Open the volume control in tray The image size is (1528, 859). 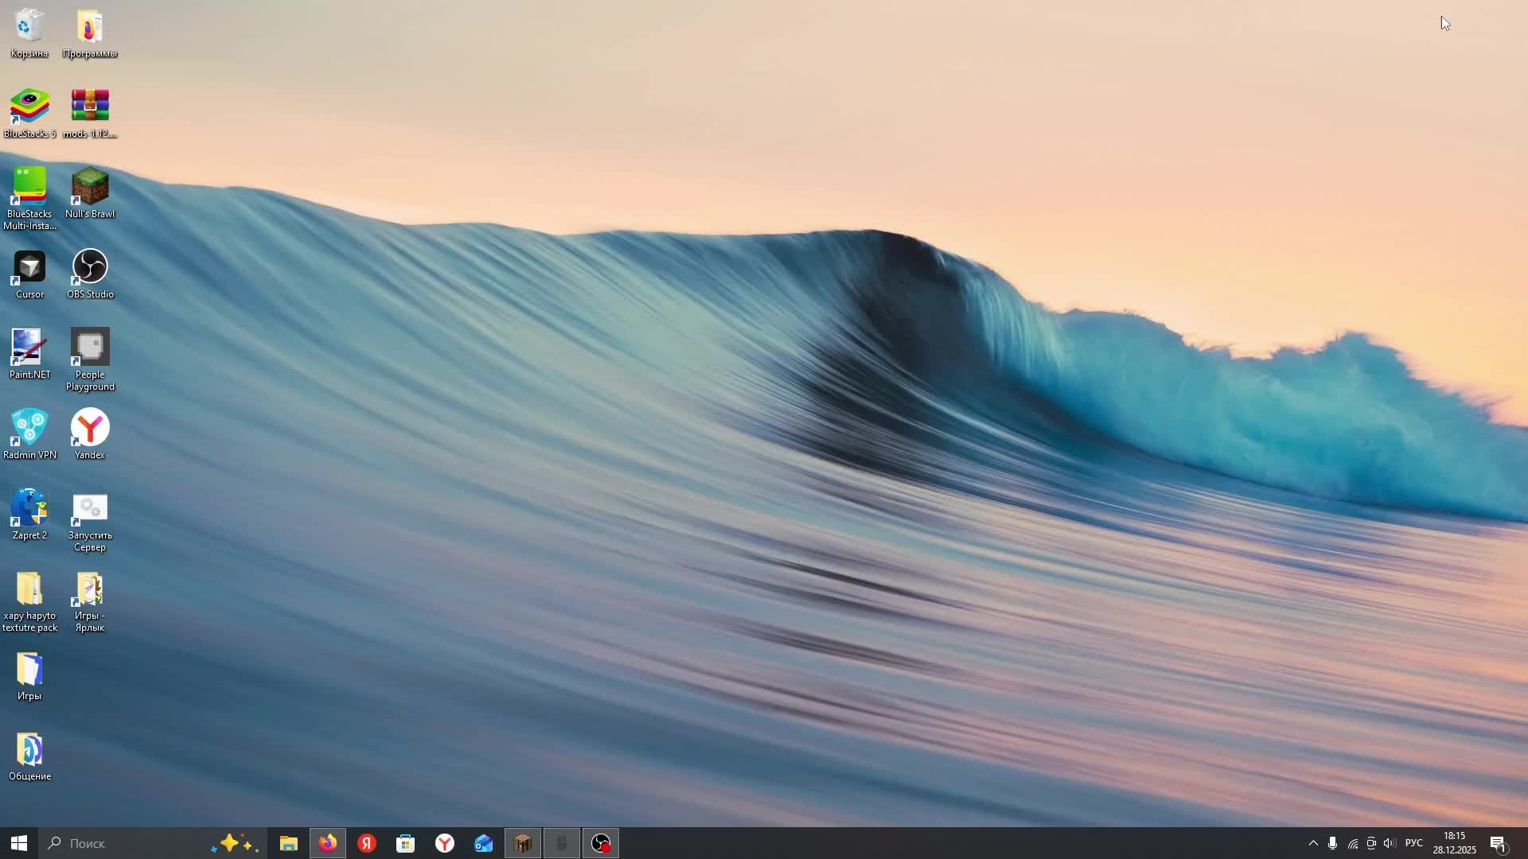[1390, 843]
